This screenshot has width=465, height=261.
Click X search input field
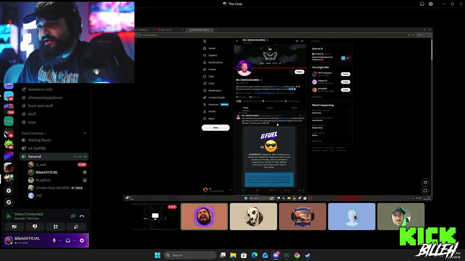(331, 41)
